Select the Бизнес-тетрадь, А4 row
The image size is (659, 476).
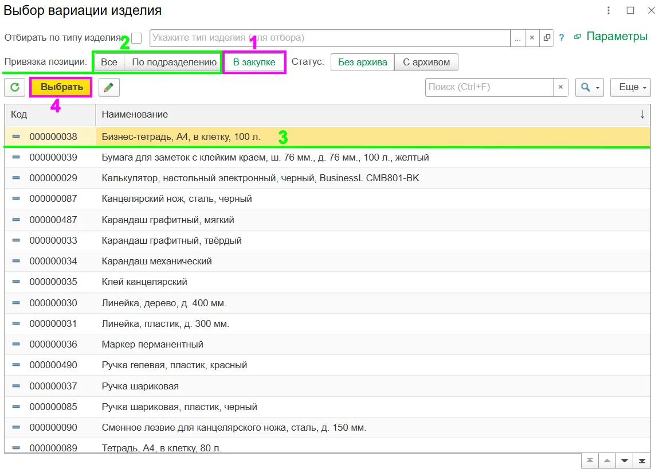point(327,136)
